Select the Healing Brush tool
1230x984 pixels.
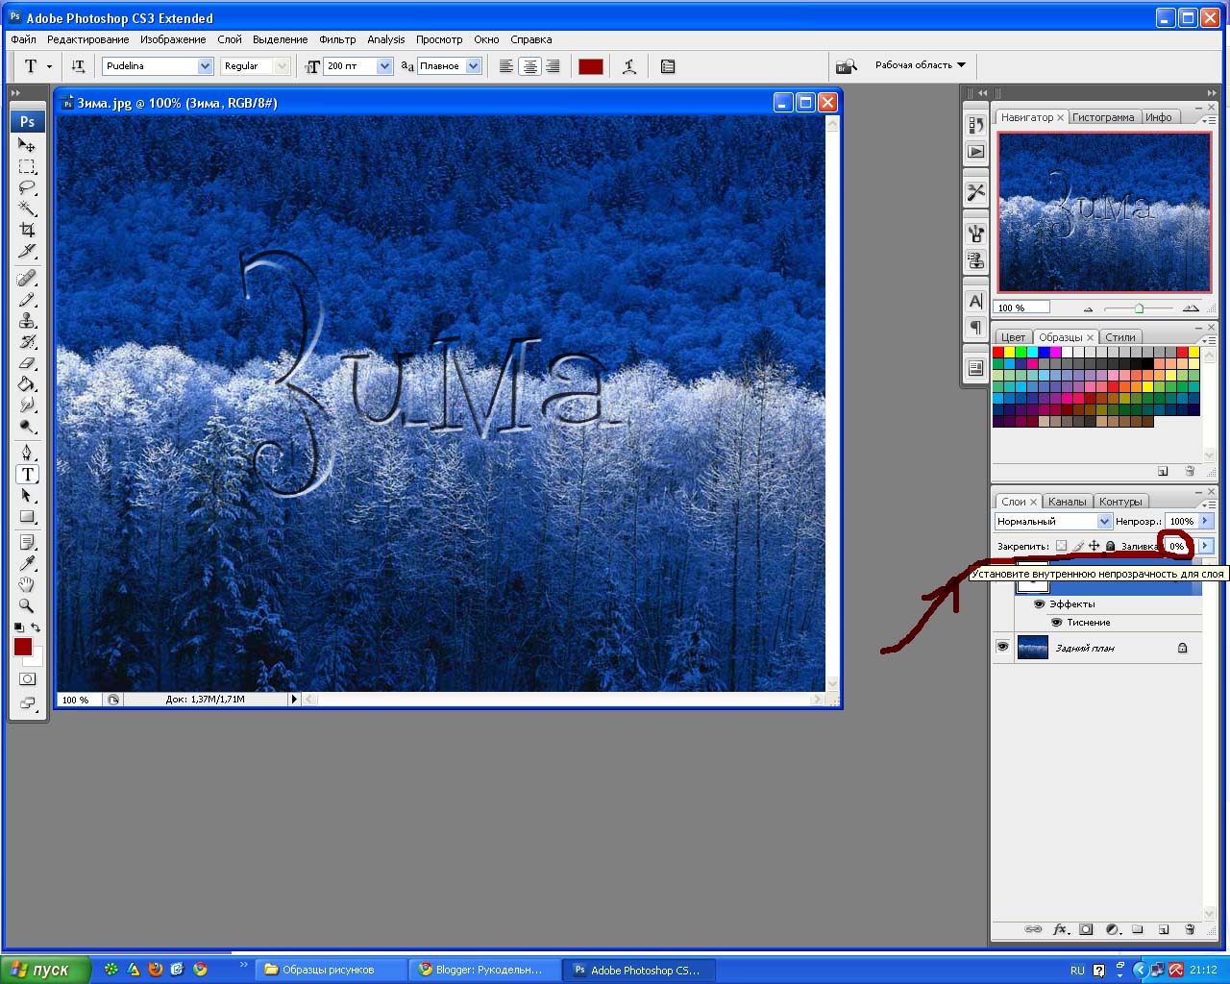pos(27,279)
